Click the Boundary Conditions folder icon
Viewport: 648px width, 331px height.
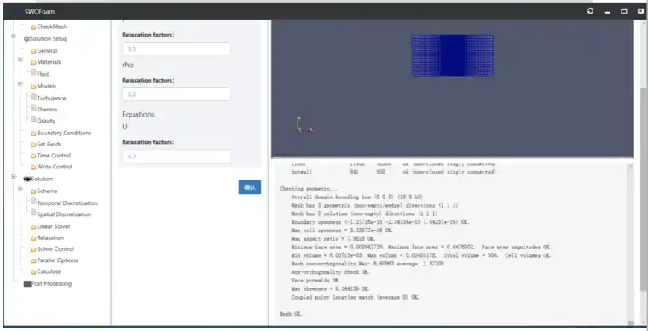coord(33,134)
